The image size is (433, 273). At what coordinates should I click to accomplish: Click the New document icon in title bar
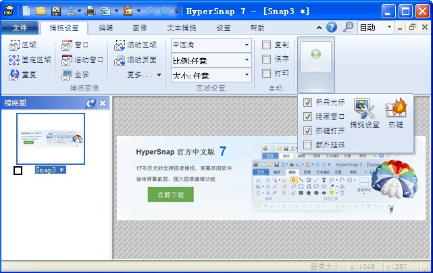[26, 11]
